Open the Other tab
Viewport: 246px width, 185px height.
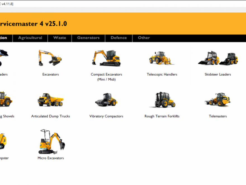(144, 38)
